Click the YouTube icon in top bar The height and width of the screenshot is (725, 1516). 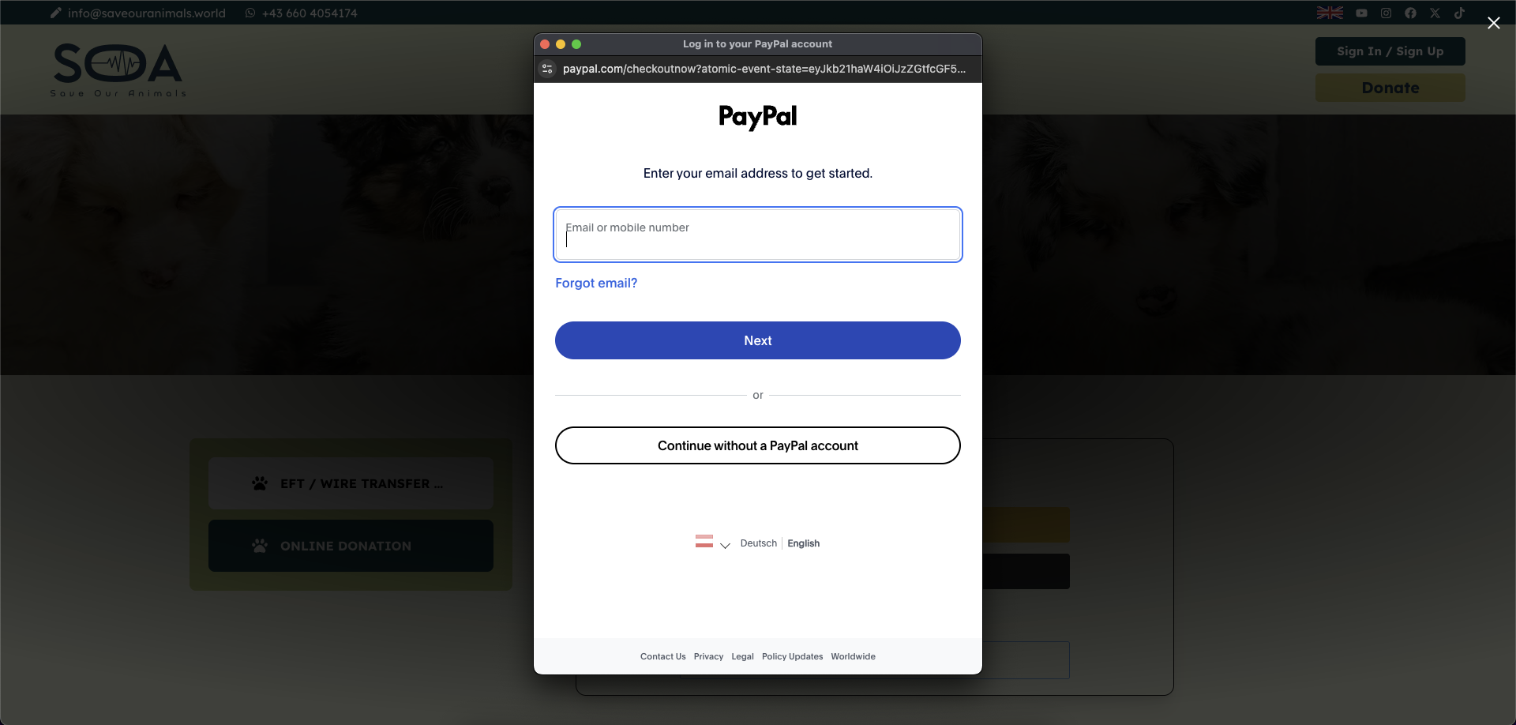coord(1361,13)
